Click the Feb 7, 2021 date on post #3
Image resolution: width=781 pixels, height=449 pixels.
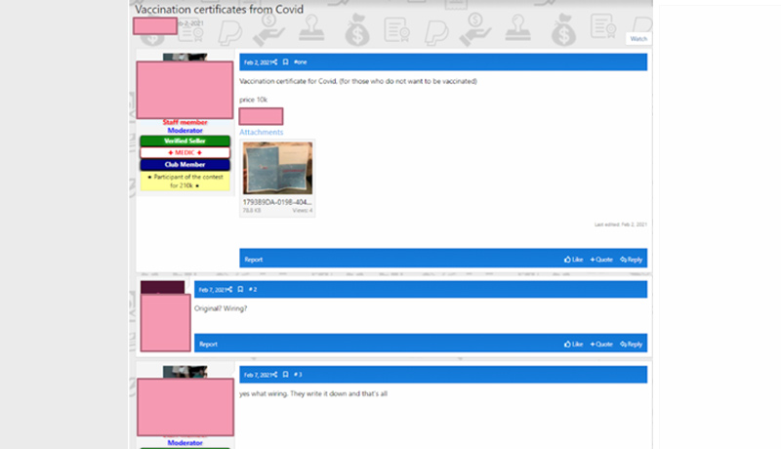pos(257,375)
